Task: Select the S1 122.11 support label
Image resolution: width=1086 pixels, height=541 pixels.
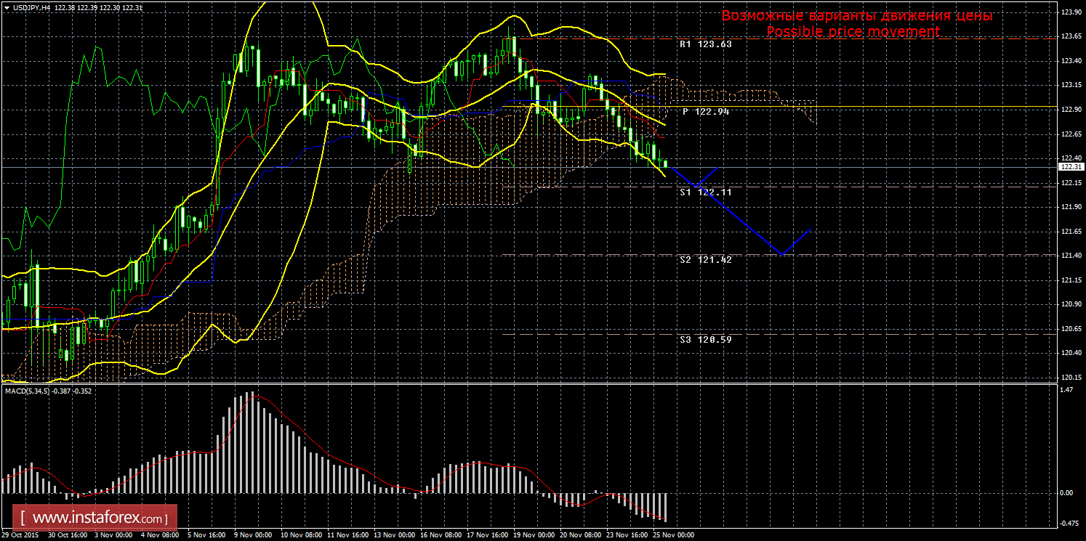Action: coord(705,192)
